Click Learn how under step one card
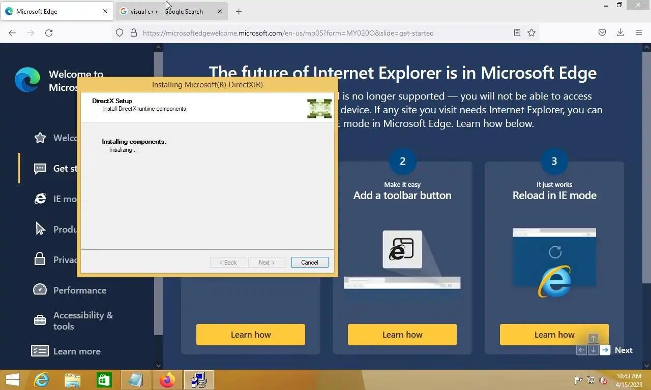Screen dimensions: 651x390 (251, 335)
